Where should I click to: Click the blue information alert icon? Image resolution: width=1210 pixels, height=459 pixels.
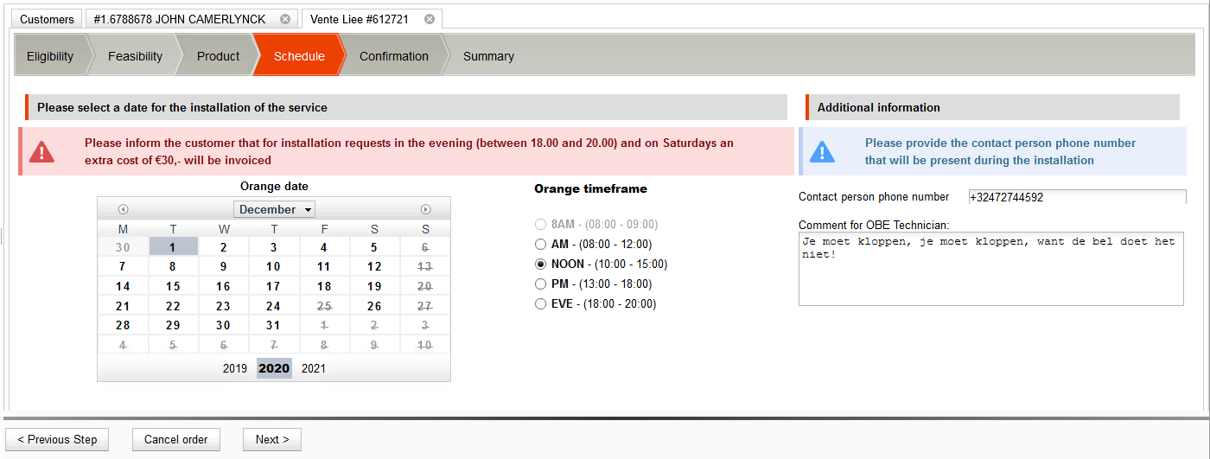click(822, 152)
